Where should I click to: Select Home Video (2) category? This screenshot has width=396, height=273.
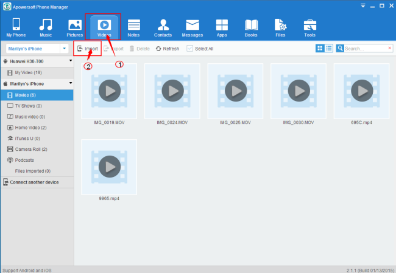(x=37, y=128)
